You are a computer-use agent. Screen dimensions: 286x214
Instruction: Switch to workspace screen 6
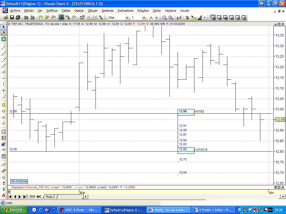tap(244, 18)
